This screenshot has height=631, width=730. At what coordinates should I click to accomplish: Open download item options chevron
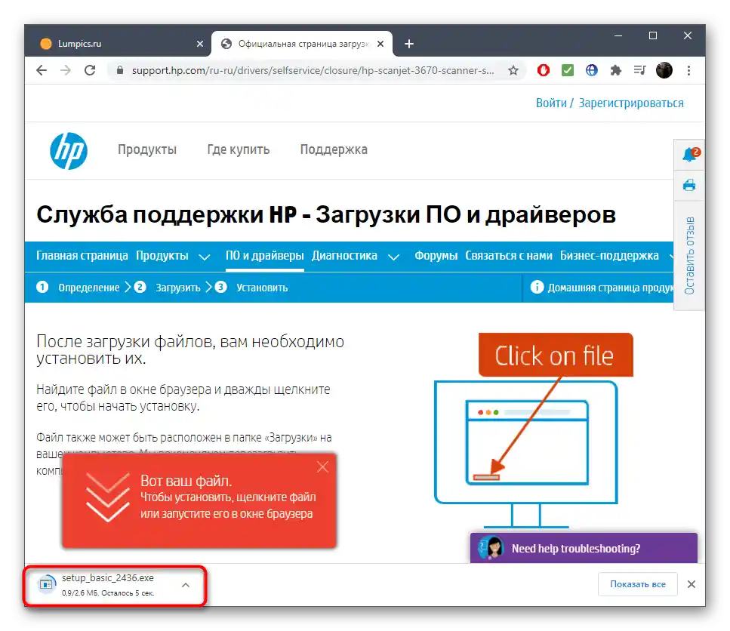[185, 585]
